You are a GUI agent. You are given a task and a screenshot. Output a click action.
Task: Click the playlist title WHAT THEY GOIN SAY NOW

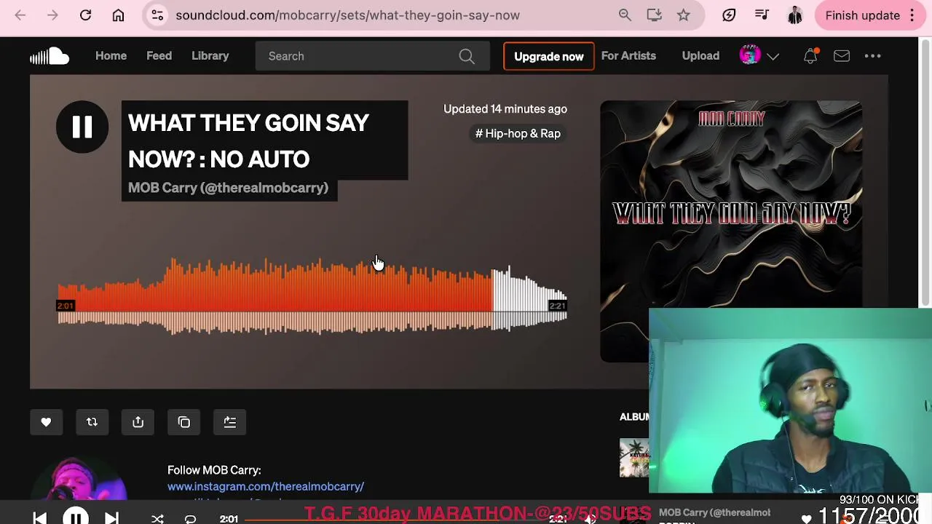[248, 141]
